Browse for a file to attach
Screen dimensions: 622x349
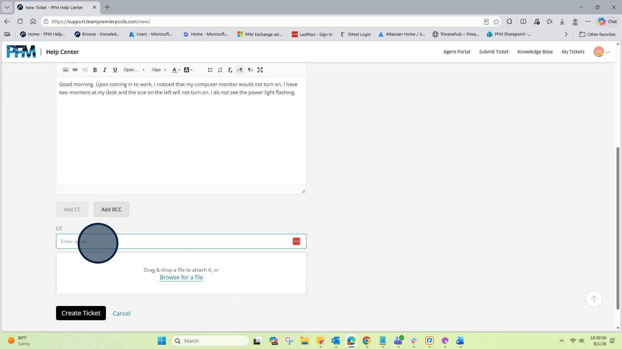pos(181,278)
